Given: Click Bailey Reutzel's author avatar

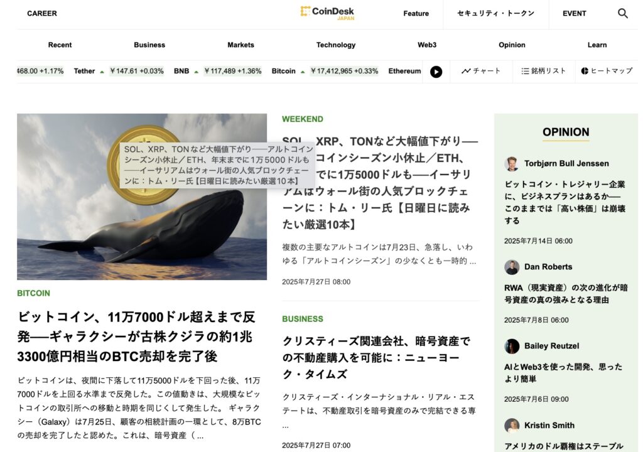Looking at the screenshot, I should pos(512,346).
